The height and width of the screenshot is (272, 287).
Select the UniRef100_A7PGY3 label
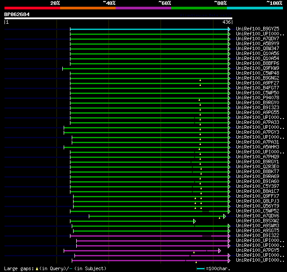click(257, 132)
